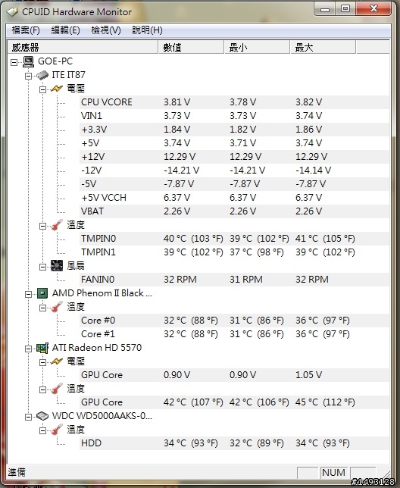Click the 感應器 column header
The width and height of the screenshot is (400, 488).
83,47
